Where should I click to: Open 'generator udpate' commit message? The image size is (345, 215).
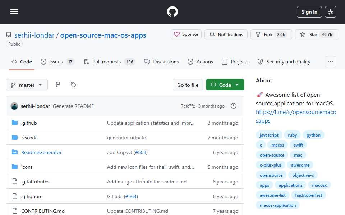126,138
